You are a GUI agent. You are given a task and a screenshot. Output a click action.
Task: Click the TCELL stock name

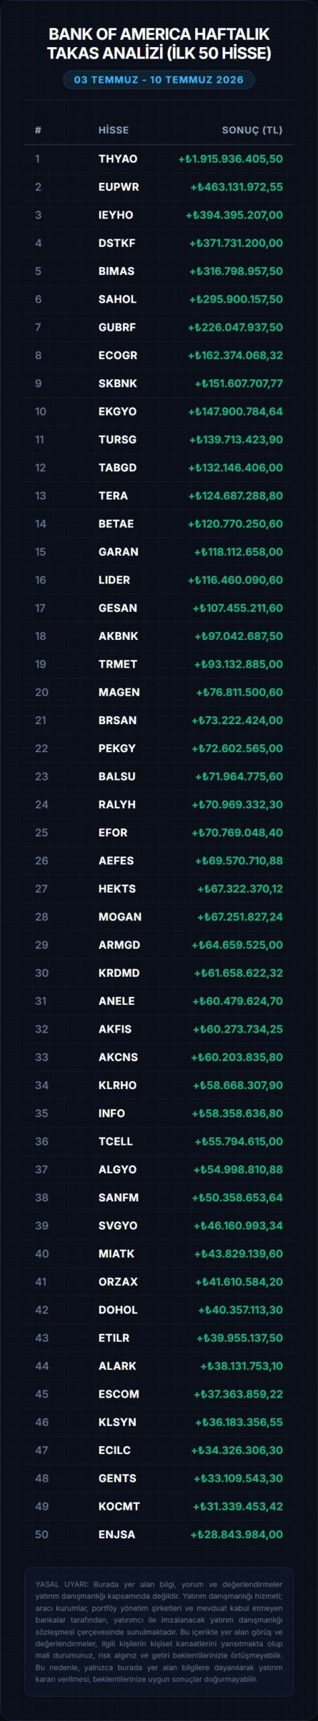point(116,1142)
